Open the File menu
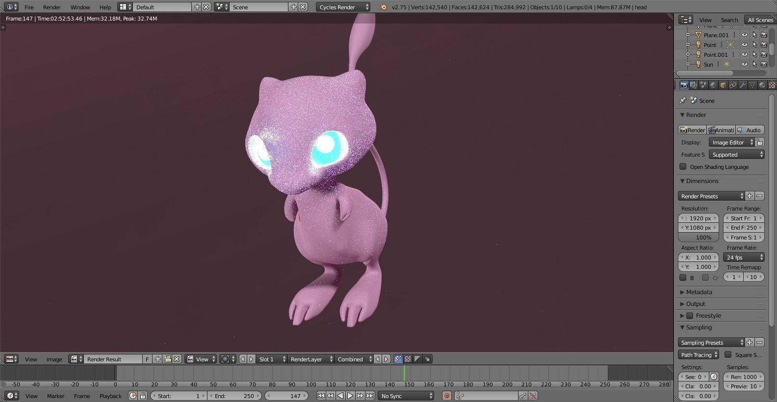Viewport: 777px width, 402px height. [x=29, y=7]
